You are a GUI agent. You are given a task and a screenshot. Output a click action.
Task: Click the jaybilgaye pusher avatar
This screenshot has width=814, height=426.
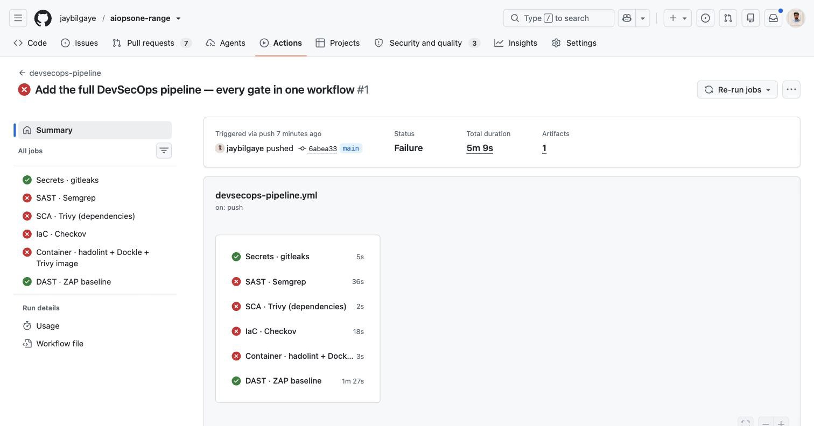tap(220, 148)
